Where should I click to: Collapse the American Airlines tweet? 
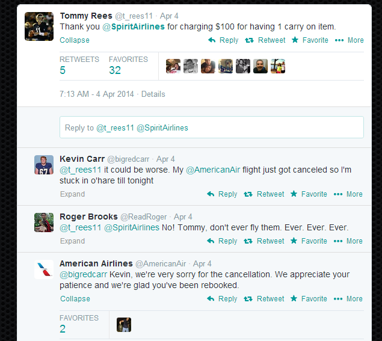point(75,299)
